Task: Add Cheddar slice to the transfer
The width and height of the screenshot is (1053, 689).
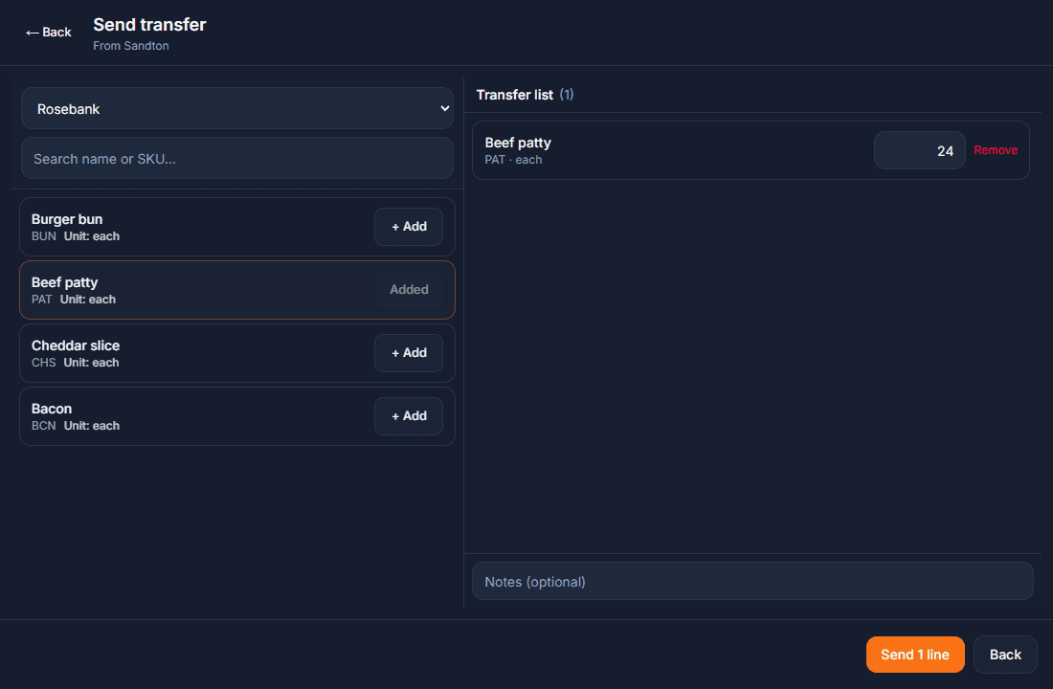Action: (x=409, y=352)
